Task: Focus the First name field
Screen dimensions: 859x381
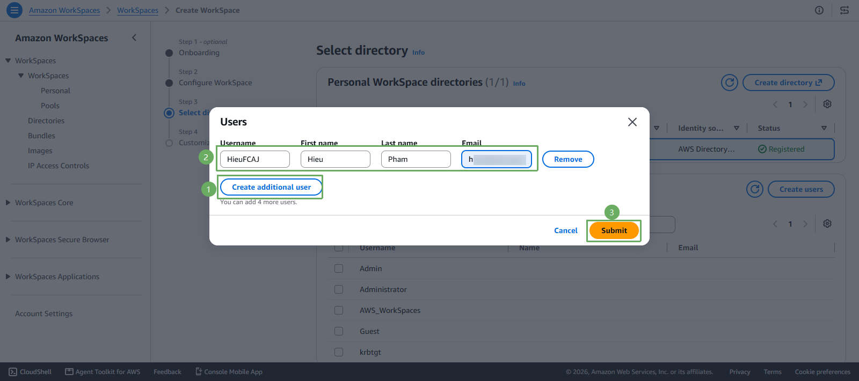Action: click(x=336, y=159)
